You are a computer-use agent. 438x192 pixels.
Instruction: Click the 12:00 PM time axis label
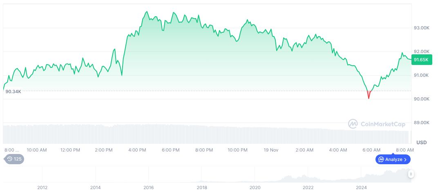[x=70, y=150]
